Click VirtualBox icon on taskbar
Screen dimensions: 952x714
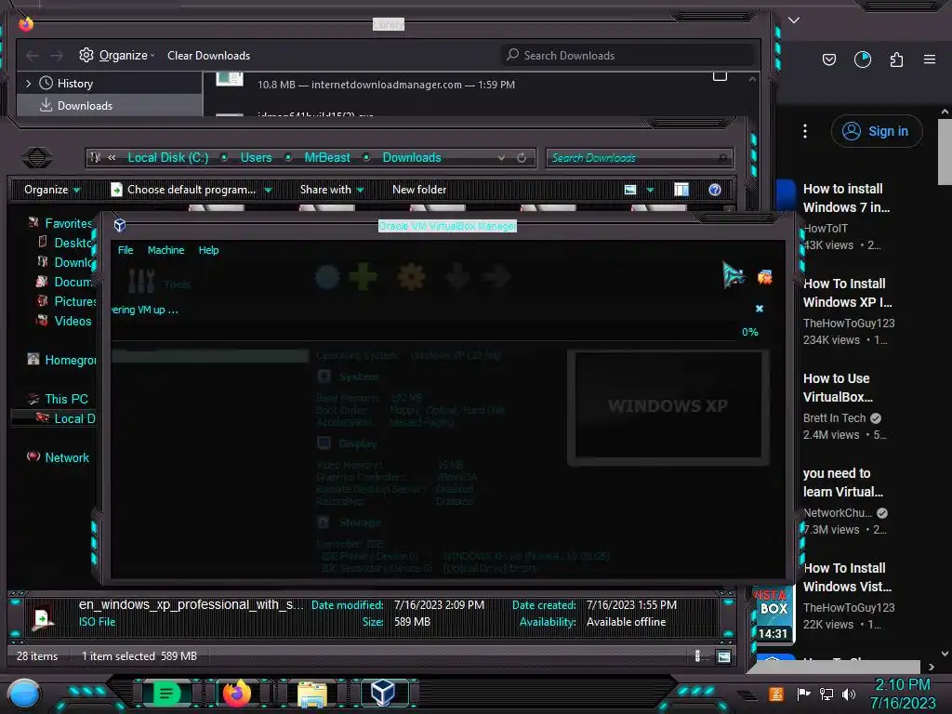[383, 693]
